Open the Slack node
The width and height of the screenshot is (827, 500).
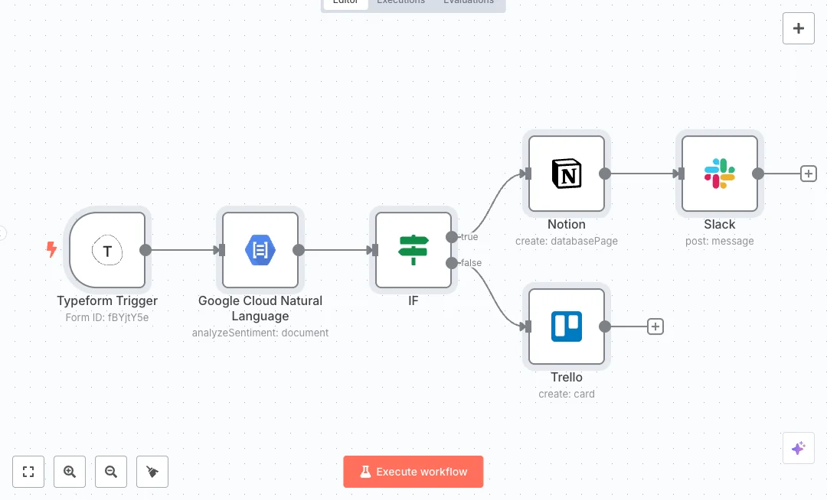720,173
